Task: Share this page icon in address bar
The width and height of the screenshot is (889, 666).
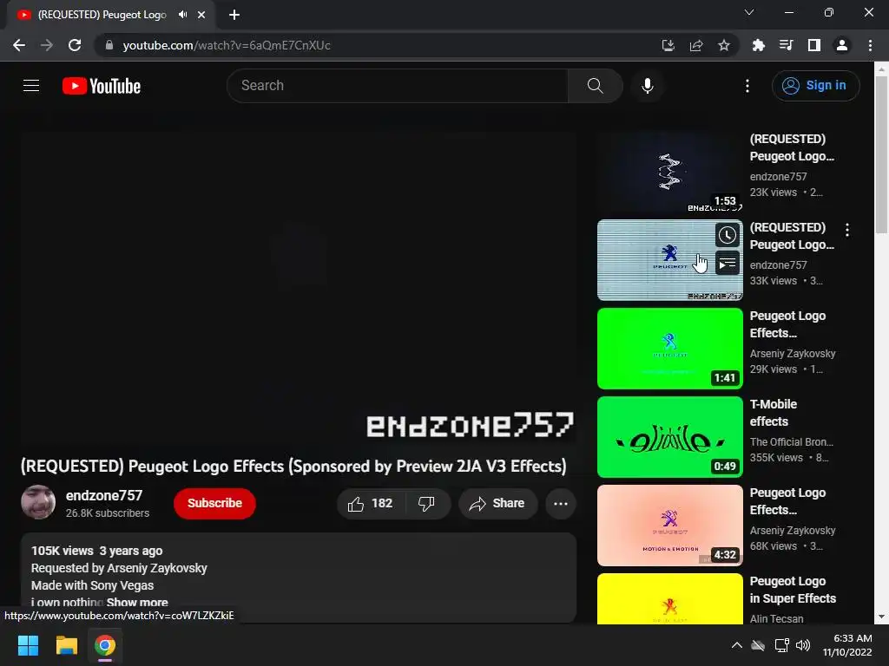Action: pyautogui.click(x=696, y=45)
